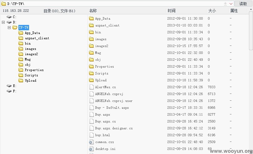Open Properties folder in the tree
Screen dimensions: 253x154
34,70
